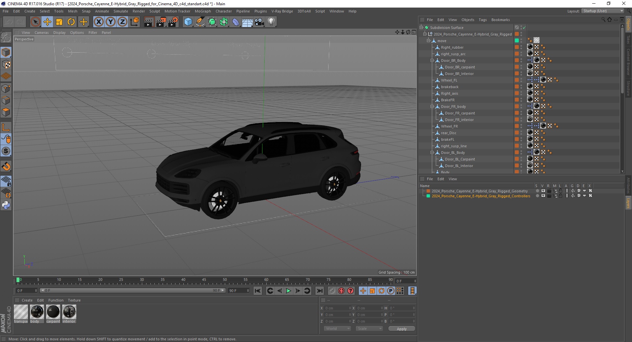
Task: Toggle Controllers layer visibility in viewport
Action: [543, 196]
